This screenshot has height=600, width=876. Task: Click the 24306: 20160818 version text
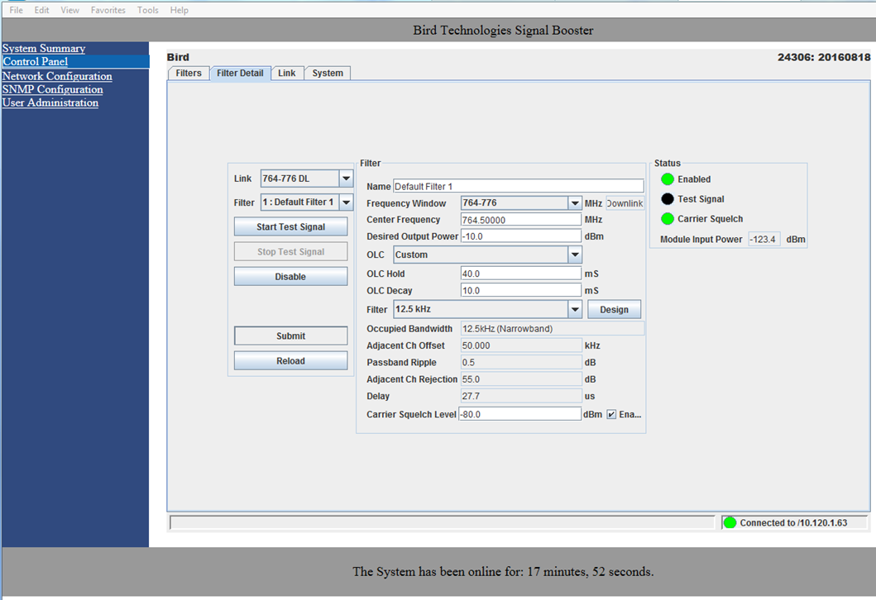point(824,57)
